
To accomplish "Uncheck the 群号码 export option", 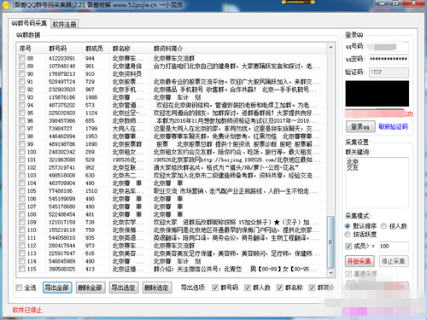I will pos(215,288).
